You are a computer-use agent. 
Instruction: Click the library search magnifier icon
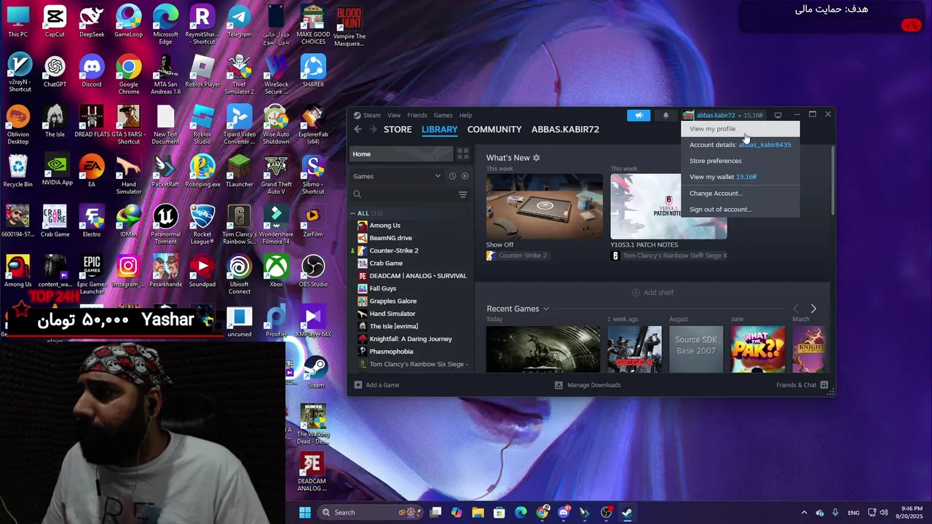pyautogui.click(x=358, y=194)
